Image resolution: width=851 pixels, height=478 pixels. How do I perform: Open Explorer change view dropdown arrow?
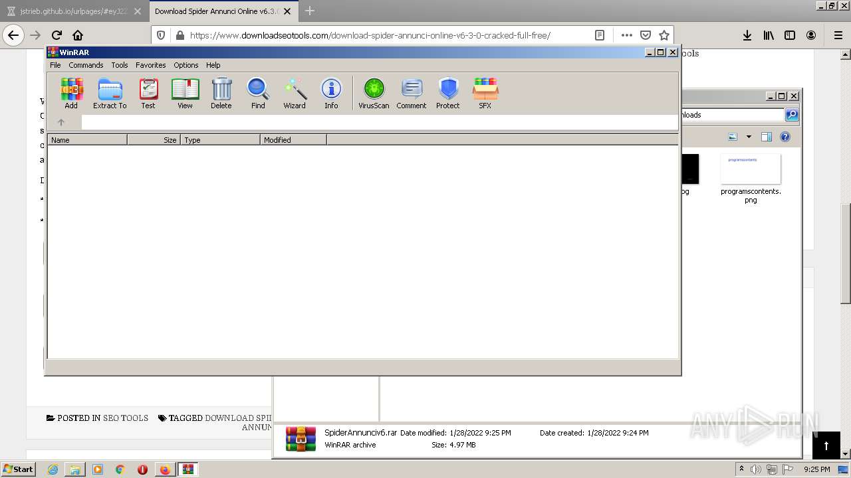pos(749,137)
